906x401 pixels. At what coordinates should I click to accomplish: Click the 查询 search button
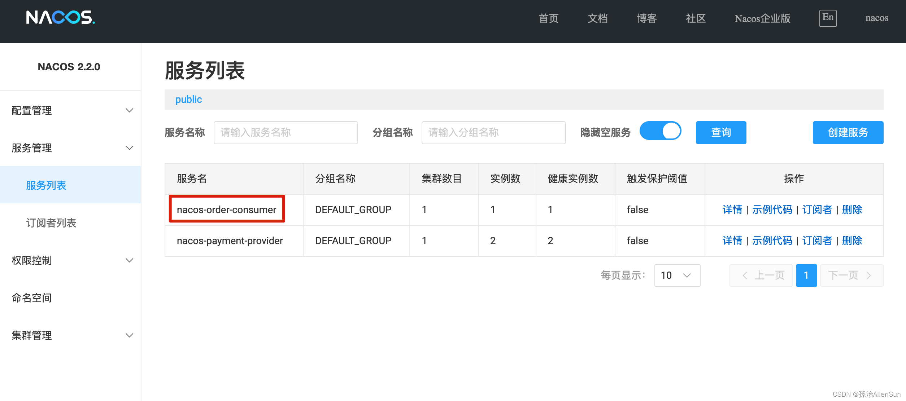720,133
